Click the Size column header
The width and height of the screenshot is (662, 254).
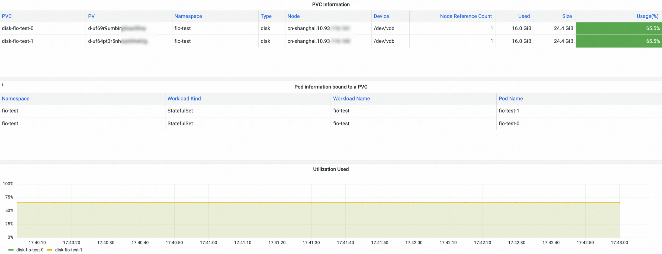point(567,16)
